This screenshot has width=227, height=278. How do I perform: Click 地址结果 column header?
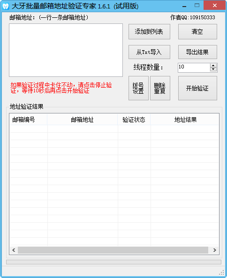[x=185, y=120]
